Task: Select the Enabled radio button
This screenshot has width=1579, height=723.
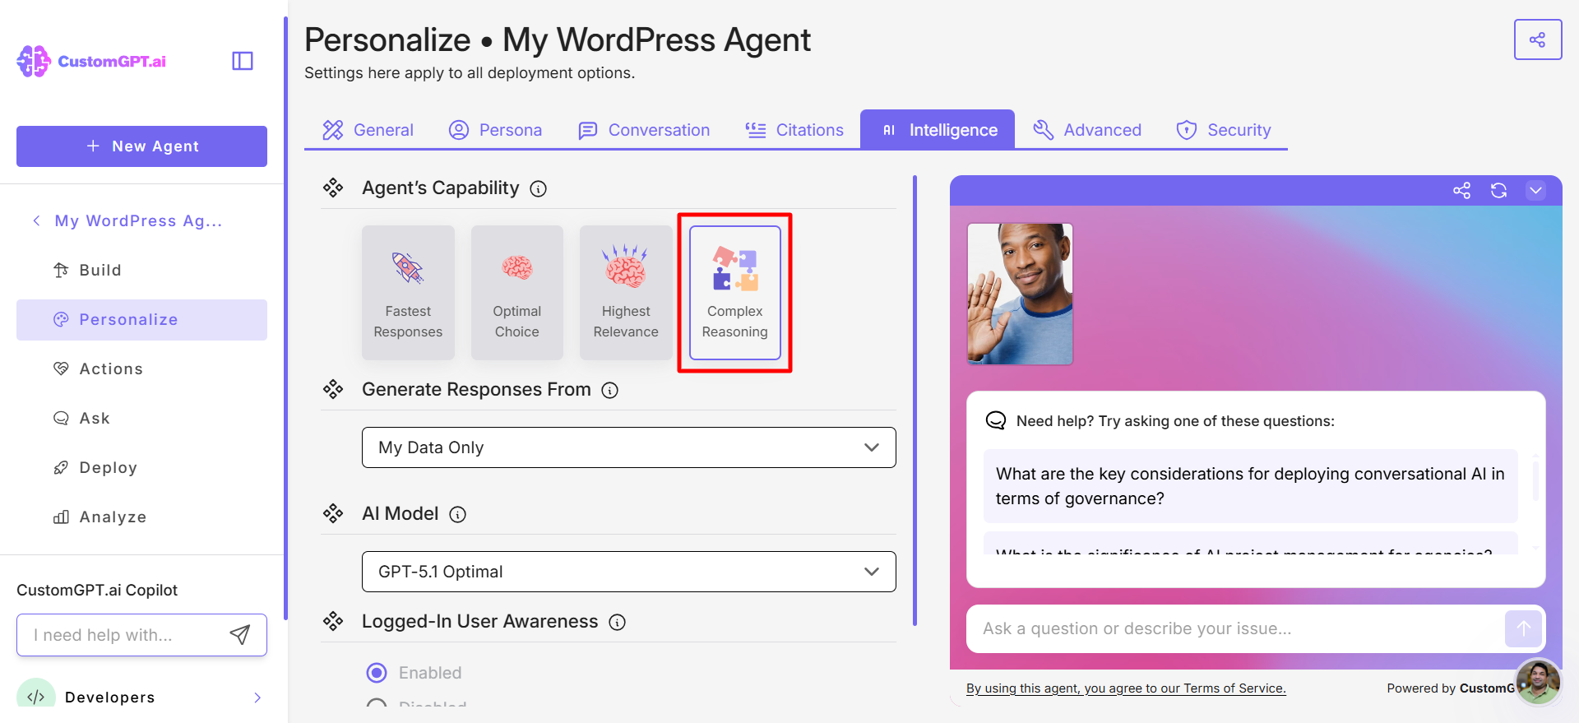Action: (377, 673)
